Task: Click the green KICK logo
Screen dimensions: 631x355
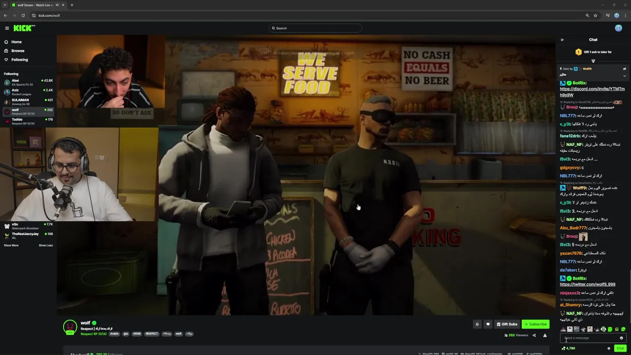Action: 24,28
